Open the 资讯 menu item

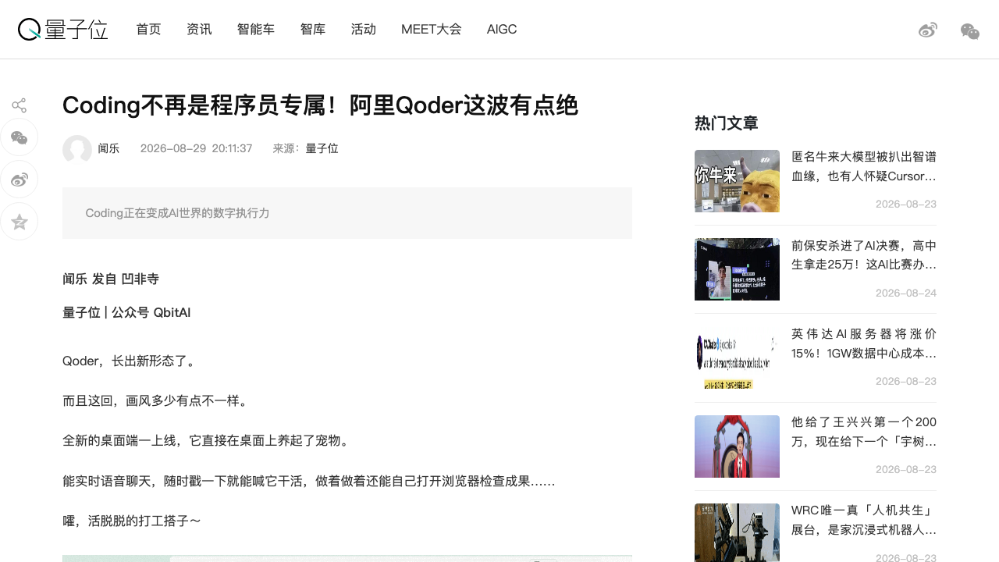[x=199, y=30]
